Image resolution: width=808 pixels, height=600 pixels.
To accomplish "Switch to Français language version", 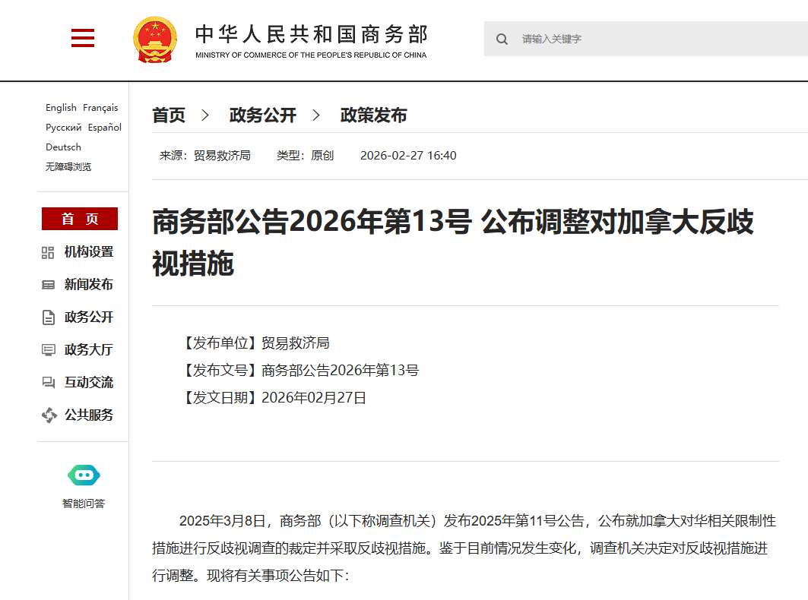I will (100, 108).
